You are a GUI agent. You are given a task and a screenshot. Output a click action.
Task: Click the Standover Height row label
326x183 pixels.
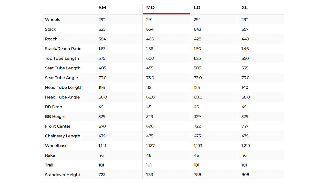63,175
